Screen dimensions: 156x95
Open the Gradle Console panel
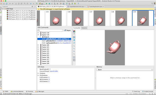click(x=148, y=91)
